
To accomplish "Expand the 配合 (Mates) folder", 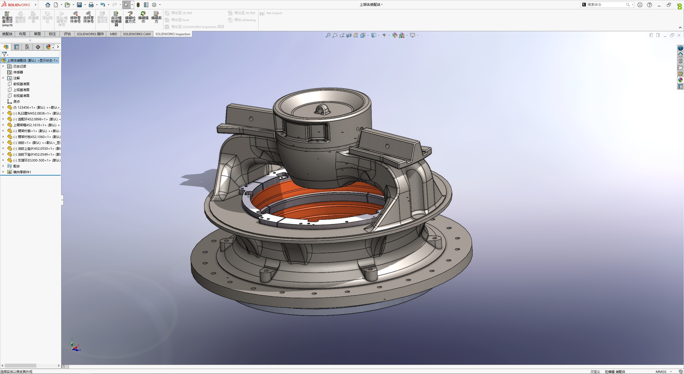I will (3, 166).
